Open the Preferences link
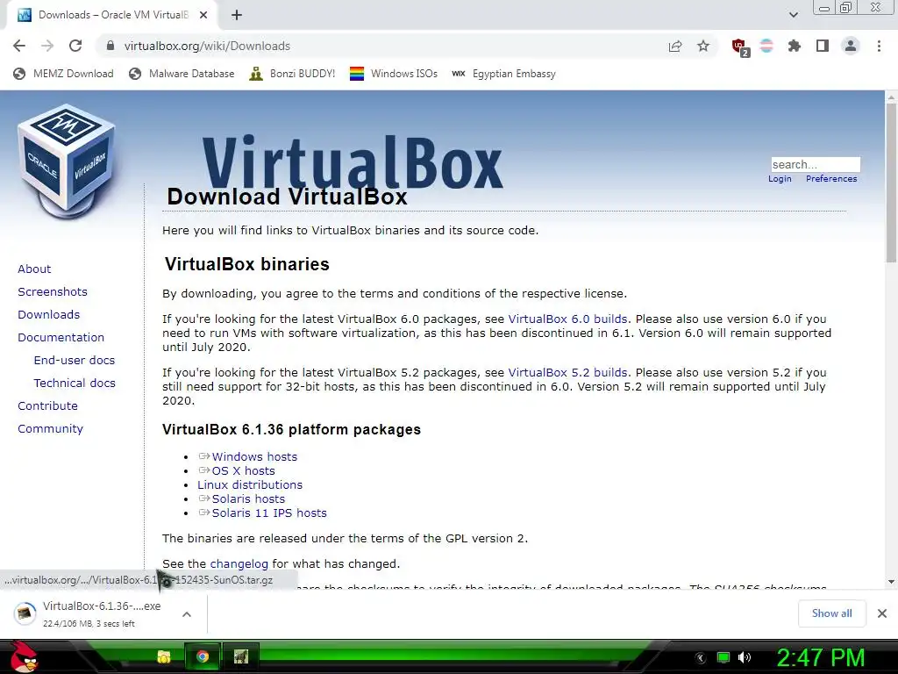This screenshot has width=898, height=674. [x=831, y=179]
